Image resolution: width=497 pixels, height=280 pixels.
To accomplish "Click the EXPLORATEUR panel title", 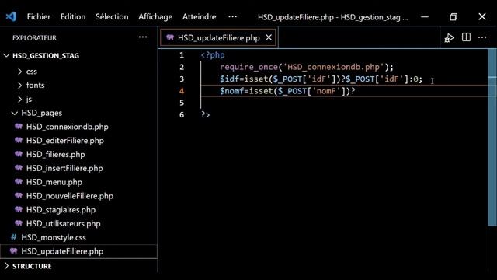I will 34,38.
